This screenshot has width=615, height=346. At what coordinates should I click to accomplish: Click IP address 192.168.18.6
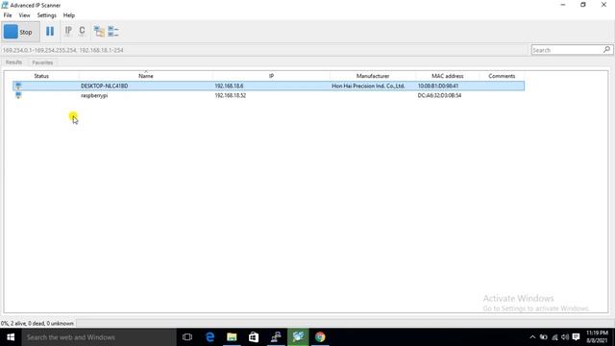pyautogui.click(x=229, y=86)
